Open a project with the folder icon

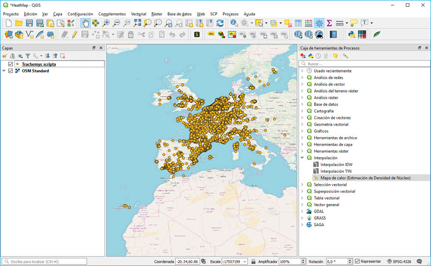[x=19, y=23]
